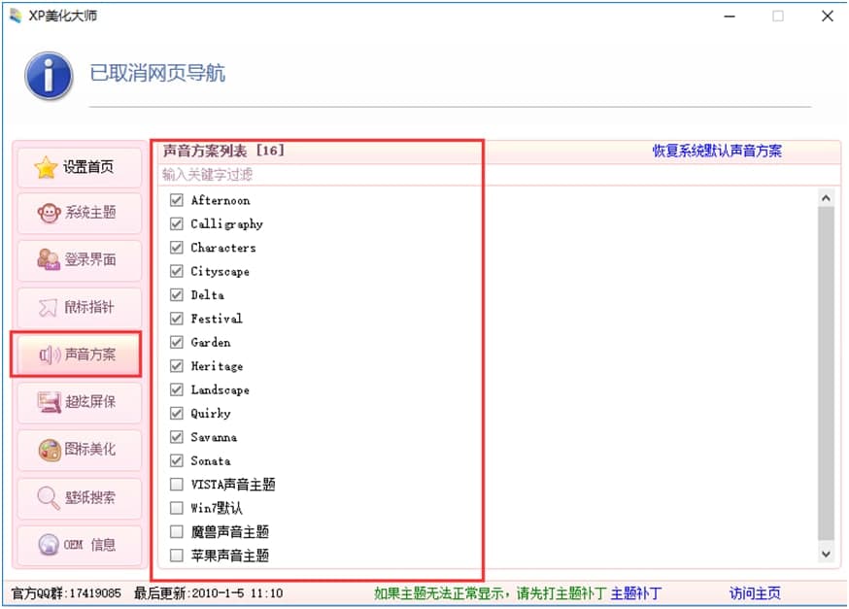This screenshot has width=849, height=609.
Task: Select the 超炫屏保 monitor icon
Action: click(x=50, y=402)
